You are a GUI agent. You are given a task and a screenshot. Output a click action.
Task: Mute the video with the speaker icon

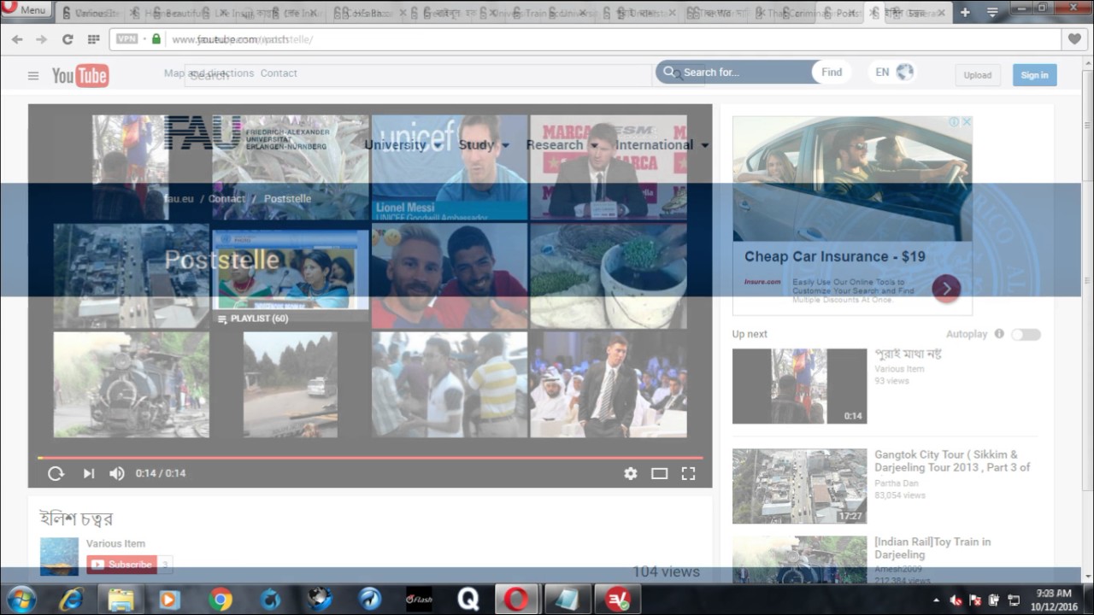(x=117, y=473)
